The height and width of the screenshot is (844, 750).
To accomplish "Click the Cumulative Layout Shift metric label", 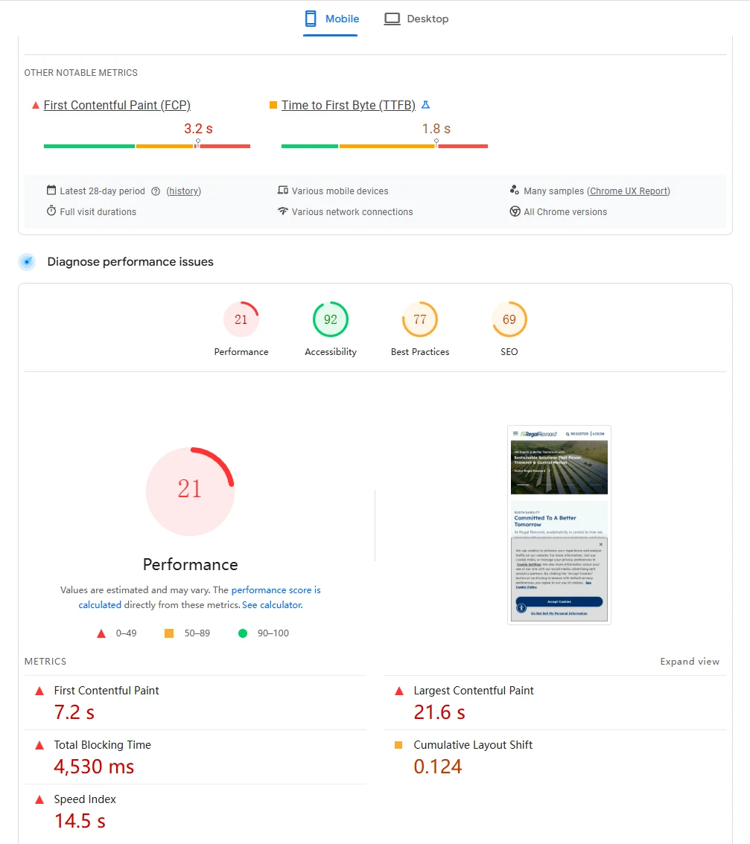I will pyautogui.click(x=473, y=745).
